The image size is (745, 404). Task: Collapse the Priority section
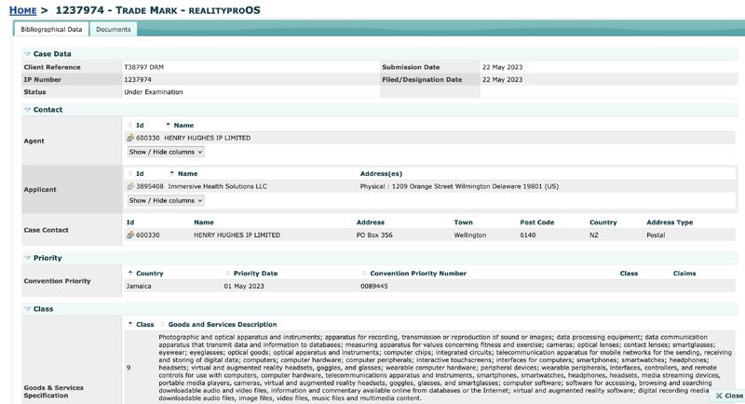click(x=27, y=258)
